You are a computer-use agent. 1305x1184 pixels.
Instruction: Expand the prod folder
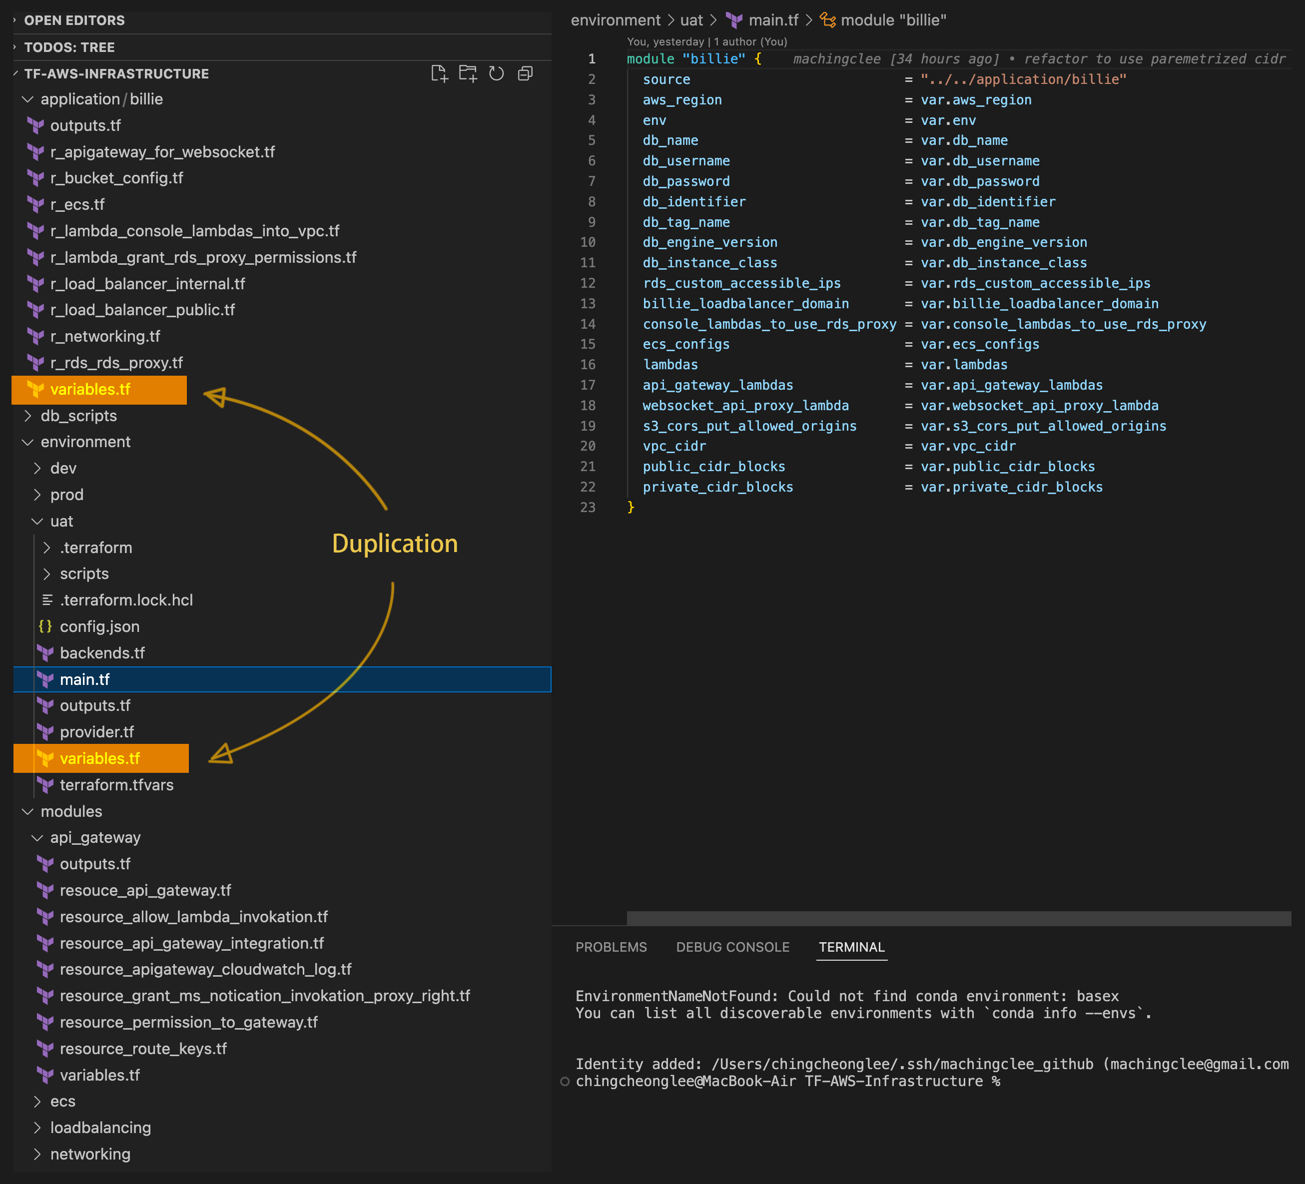pyautogui.click(x=282, y=495)
